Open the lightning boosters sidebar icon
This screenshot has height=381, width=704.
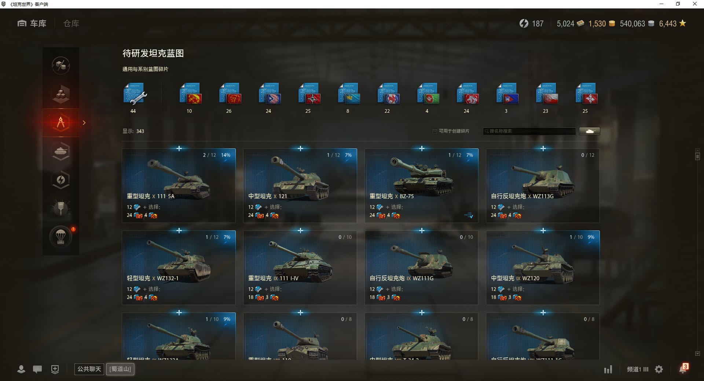(61, 180)
